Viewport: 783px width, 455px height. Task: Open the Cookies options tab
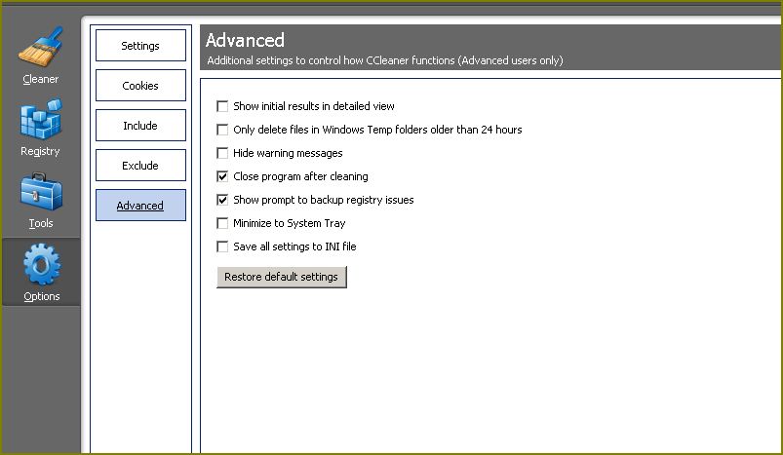pos(140,86)
